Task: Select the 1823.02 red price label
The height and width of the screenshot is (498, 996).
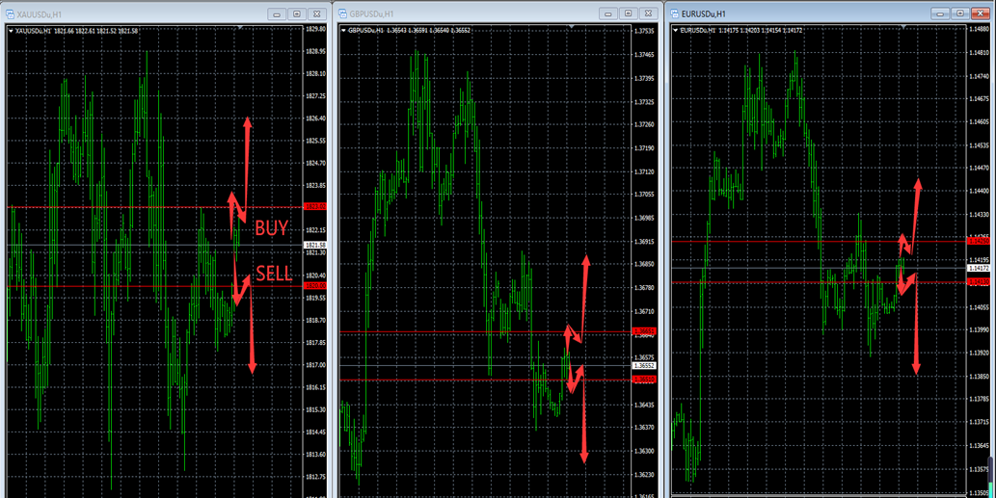Action: click(315, 207)
